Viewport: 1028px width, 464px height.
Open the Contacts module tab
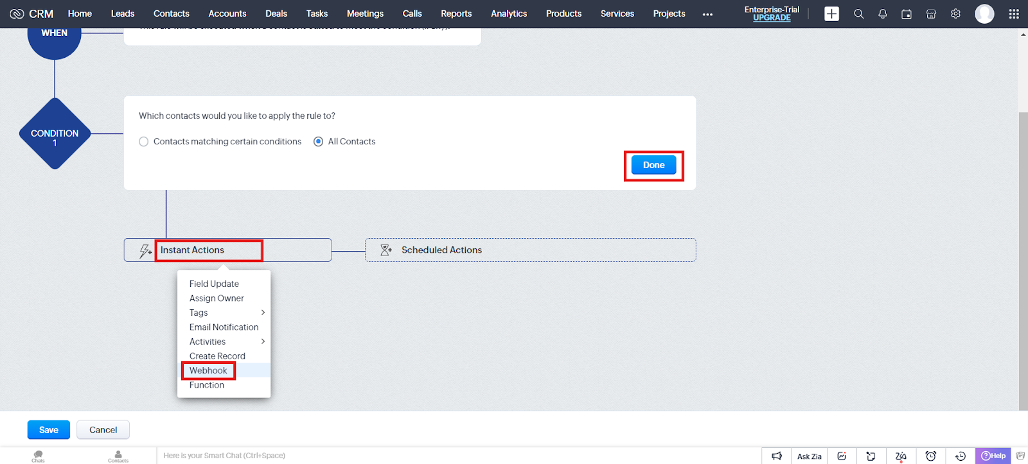pos(172,13)
